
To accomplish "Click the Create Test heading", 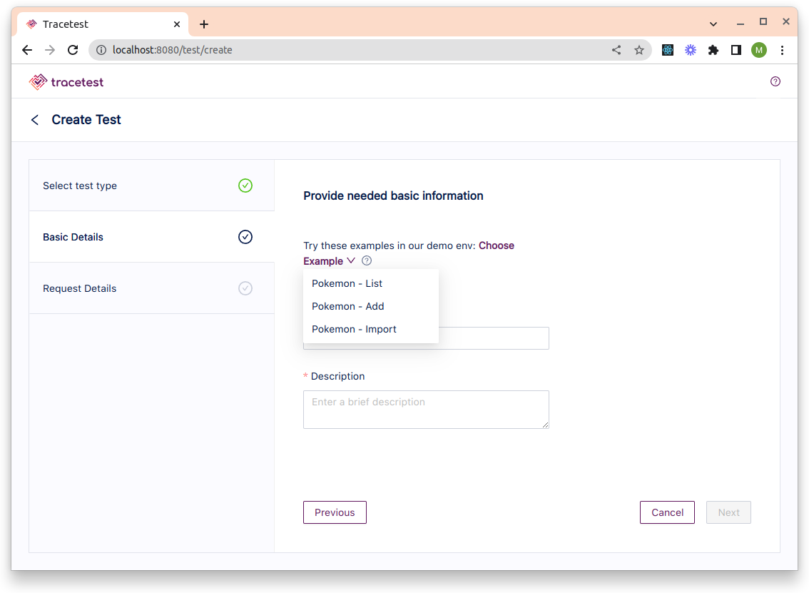I will [x=86, y=120].
